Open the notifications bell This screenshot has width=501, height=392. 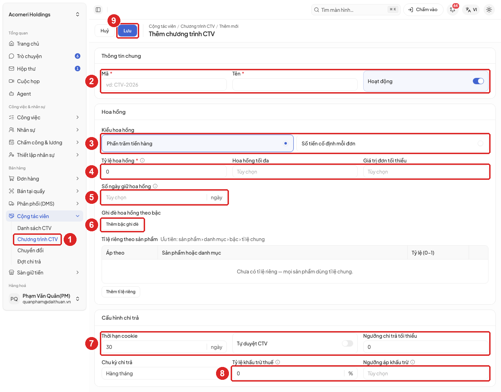pos(453,10)
